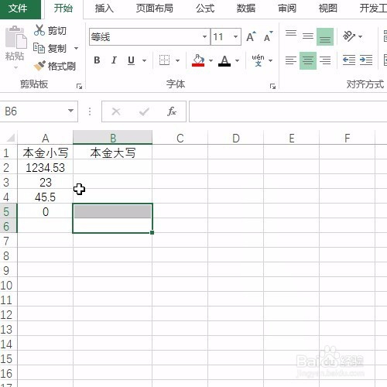Toggle align text left
This screenshot has height=387, width=387.
click(291, 60)
